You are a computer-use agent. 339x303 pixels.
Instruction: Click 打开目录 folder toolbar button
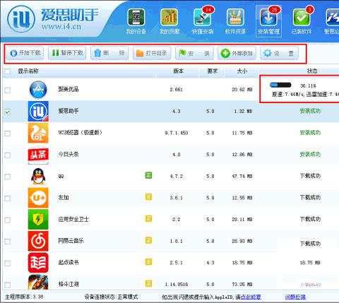[152, 53]
